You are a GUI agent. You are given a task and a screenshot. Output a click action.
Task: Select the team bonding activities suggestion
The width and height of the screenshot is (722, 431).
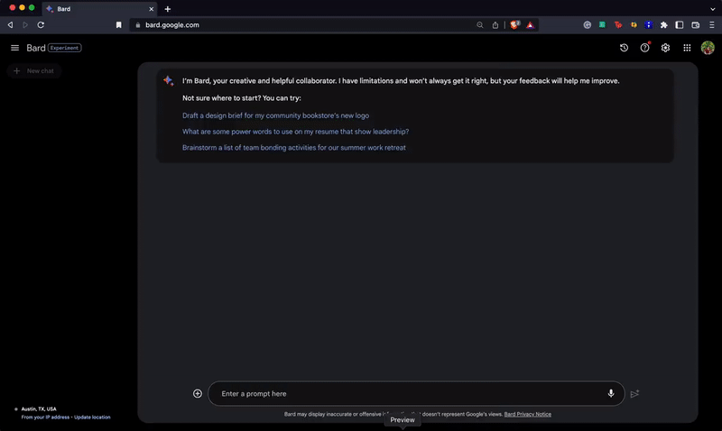(x=294, y=148)
